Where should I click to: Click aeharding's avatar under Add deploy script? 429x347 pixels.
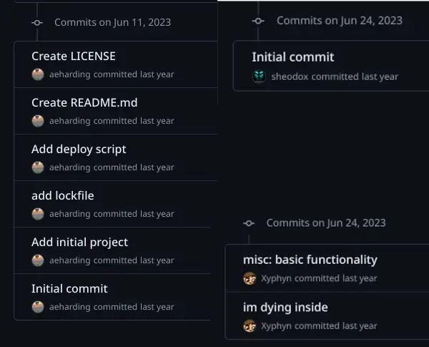(x=38, y=167)
